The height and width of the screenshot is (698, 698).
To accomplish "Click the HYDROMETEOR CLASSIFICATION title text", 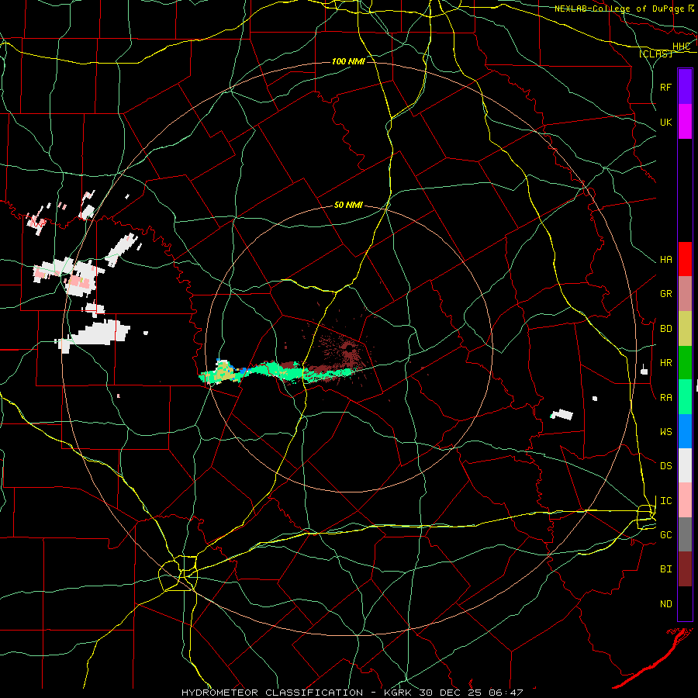I will tap(272, 693).
